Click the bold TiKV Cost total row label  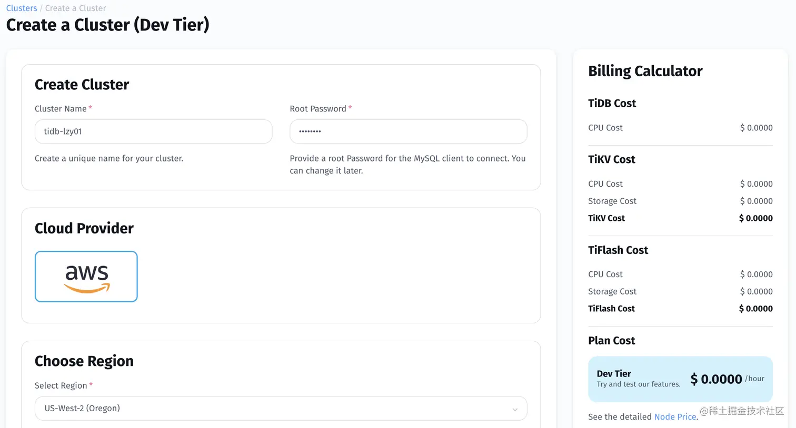point(606,218)
